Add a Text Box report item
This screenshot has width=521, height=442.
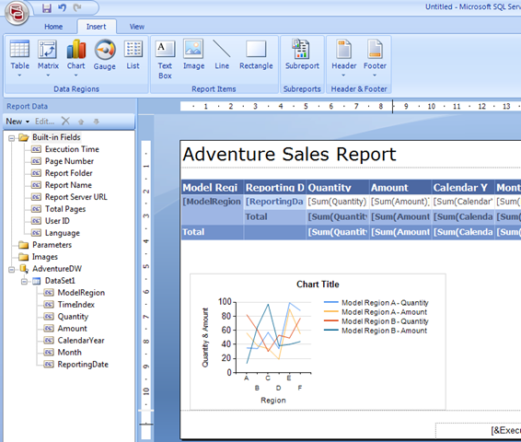pyautogui.click(x=165, y=60)
